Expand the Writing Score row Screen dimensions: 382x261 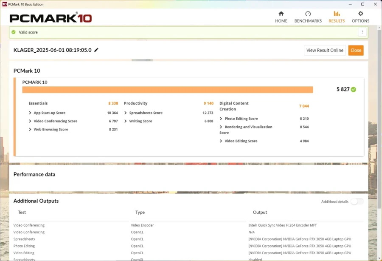pyautogui.click(x=126, y=121)
